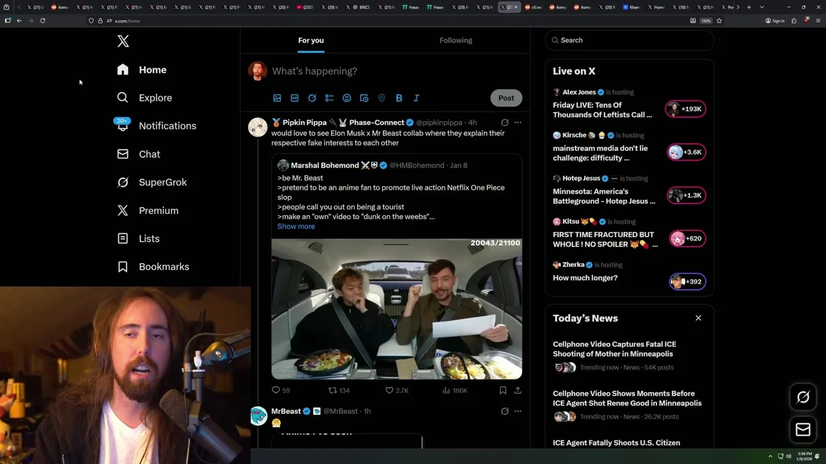
Task: Add media image to the post
Action: click(277, 98)
